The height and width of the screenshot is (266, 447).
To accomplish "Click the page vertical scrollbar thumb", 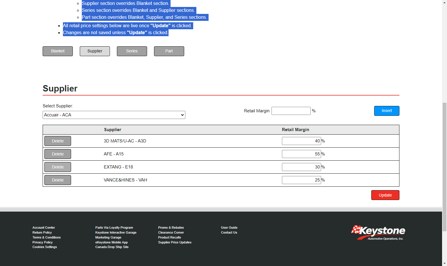I will point(444,167).
